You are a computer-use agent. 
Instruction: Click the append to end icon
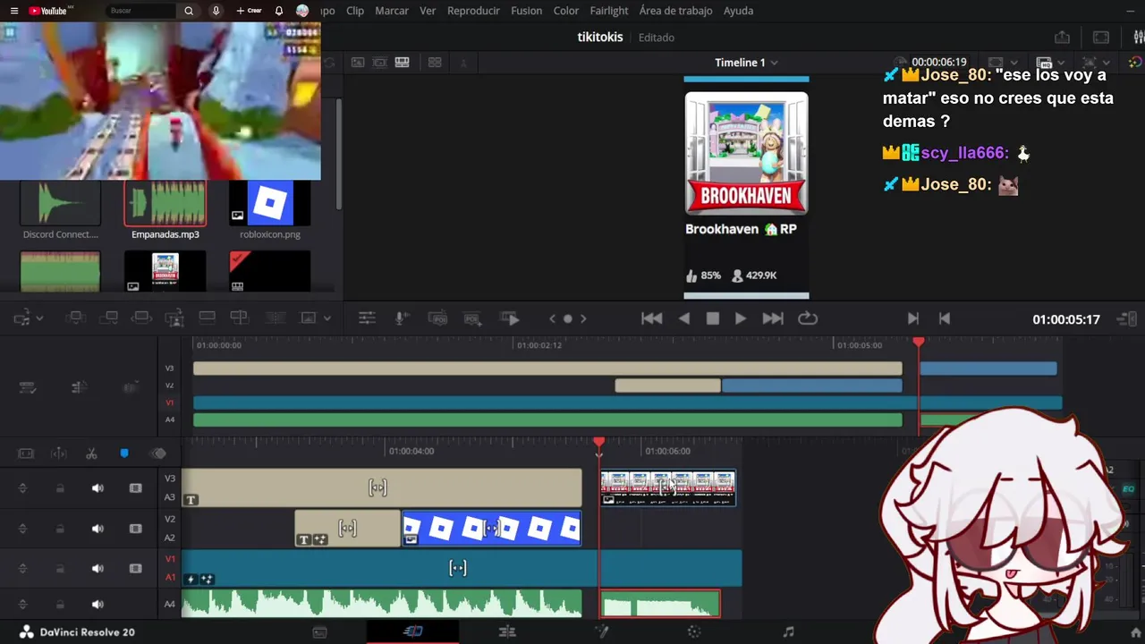coord(109,318)
